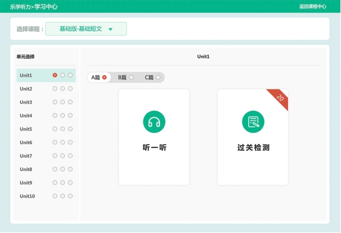
Task: Open the 基础版-基础短文 course dropdown
Action: pos(86,29)
